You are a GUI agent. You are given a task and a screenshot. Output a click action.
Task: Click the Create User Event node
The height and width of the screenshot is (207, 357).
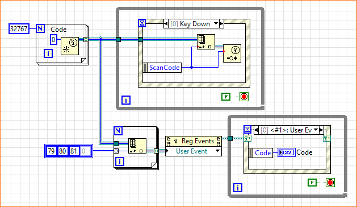(70, 46)
